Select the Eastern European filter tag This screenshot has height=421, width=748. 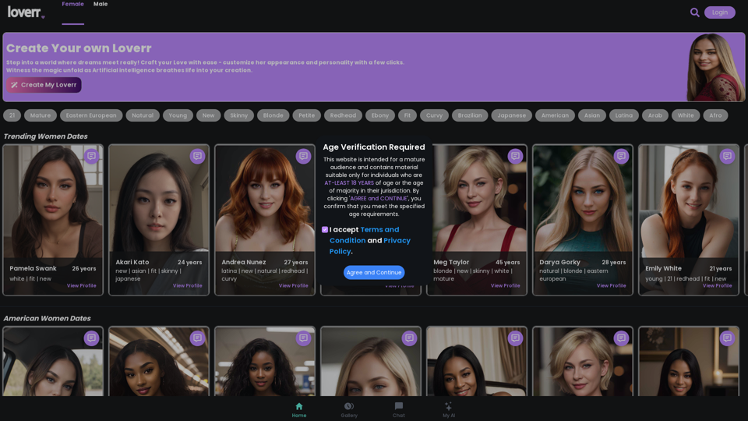pos(91,115)
